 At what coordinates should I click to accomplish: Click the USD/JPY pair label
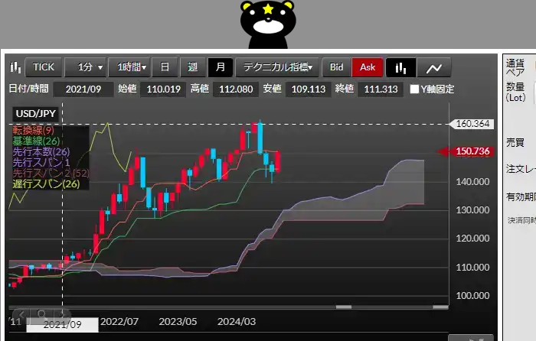[x=35, y=114]
